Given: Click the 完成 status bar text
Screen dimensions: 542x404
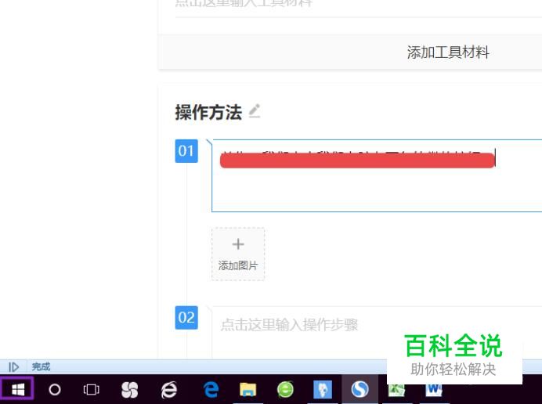Looking at the screenshot, I should point(41,366).
